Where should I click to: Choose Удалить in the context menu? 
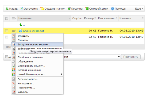pyautogui.click(x=37, y=92)
